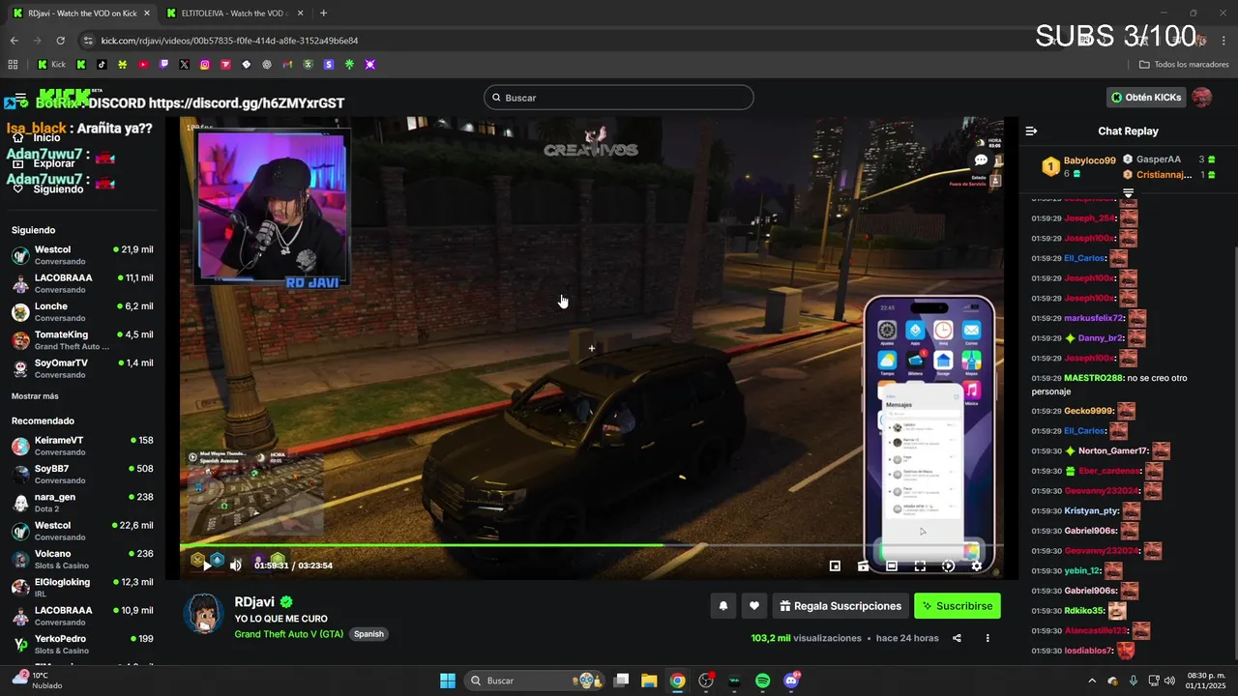Image resolution: width=1238 pixels, height=696 pixels.
Task: Open Lonche channel in Siguiendo list
Action: coord(82,311)
